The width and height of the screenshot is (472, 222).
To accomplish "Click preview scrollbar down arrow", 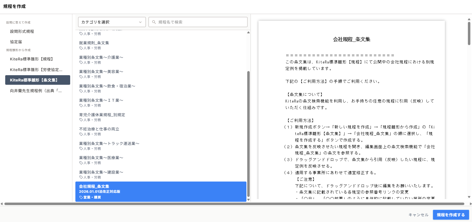I will pos(469,197).
